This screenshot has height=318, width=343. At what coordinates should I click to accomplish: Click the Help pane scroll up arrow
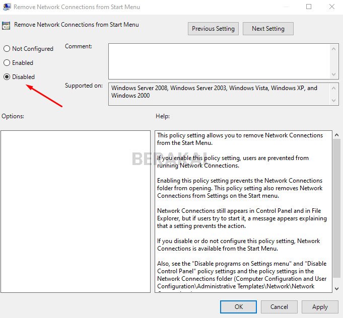click(337, 135)
